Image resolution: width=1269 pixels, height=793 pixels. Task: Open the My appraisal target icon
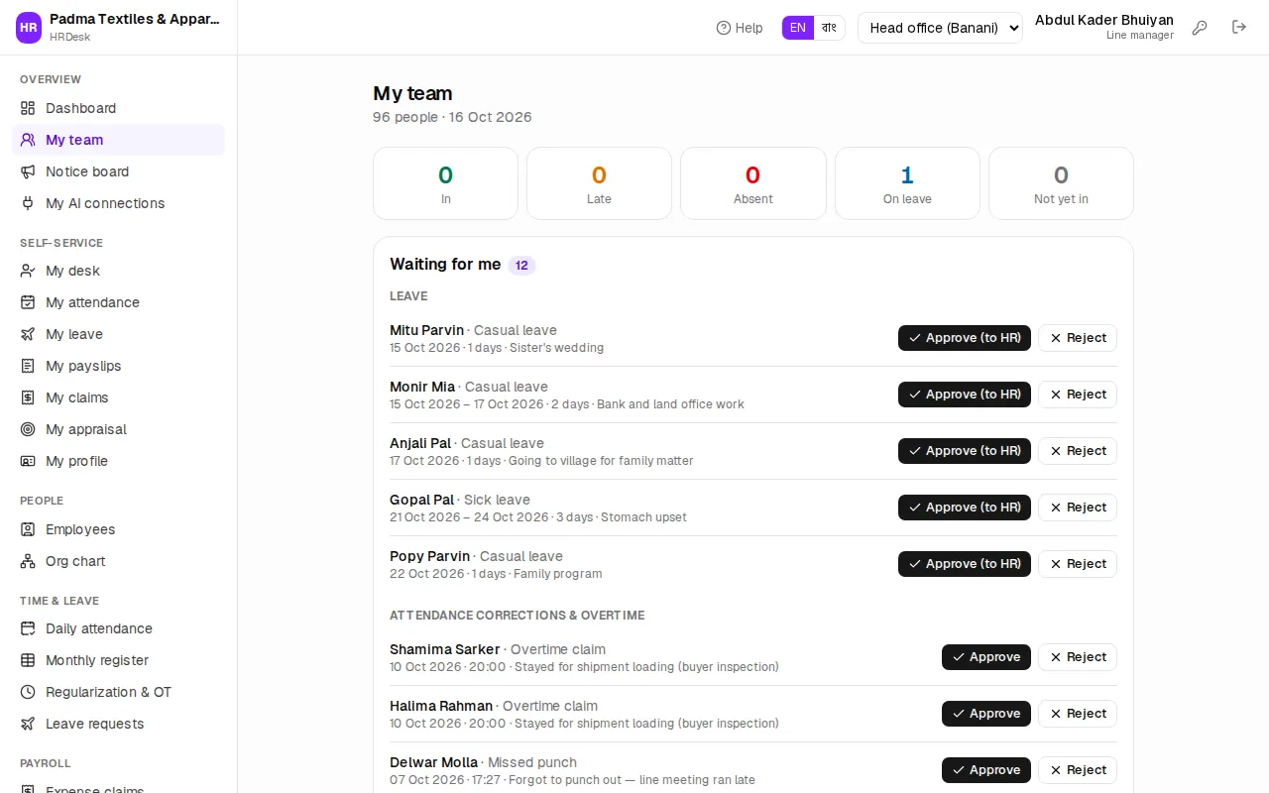(x=28, y=429)
